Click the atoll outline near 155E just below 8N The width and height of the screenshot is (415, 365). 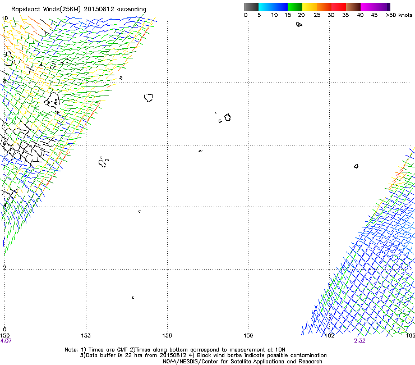click(x=148, y=98)
